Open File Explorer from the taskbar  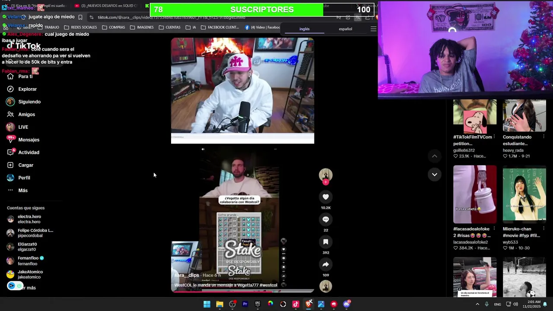coord(219,304)
